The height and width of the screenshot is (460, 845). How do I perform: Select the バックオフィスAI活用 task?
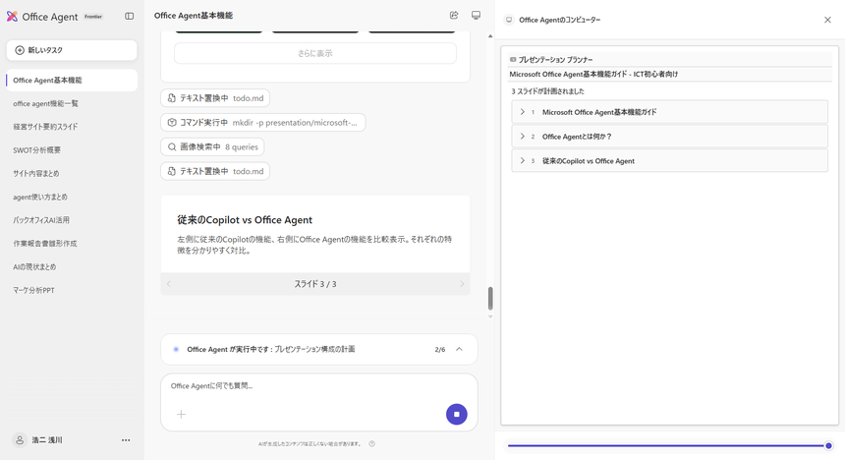pos(41,220)
